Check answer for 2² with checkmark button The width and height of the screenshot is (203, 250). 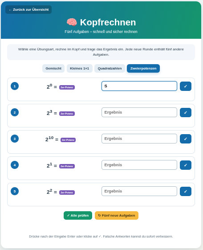(x=186, y=192)
